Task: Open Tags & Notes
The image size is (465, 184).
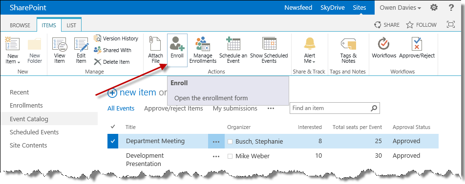Action: pyautogui.click(x=348, y=50)
